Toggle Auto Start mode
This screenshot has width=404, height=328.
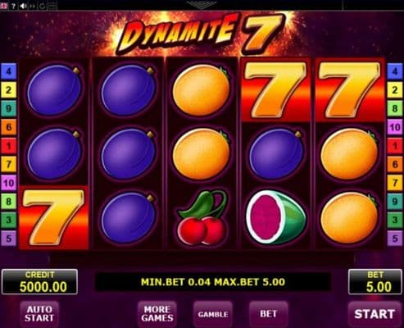click(x=39, y=314)
